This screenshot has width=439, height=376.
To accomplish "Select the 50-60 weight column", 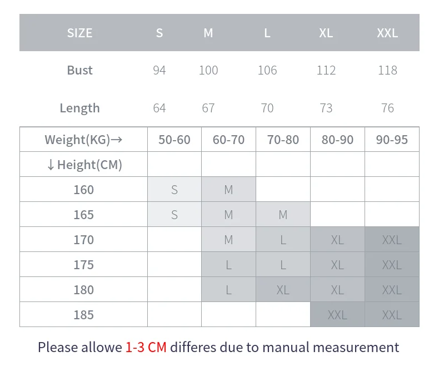I will pyautogui.click(x=174, y=140).
